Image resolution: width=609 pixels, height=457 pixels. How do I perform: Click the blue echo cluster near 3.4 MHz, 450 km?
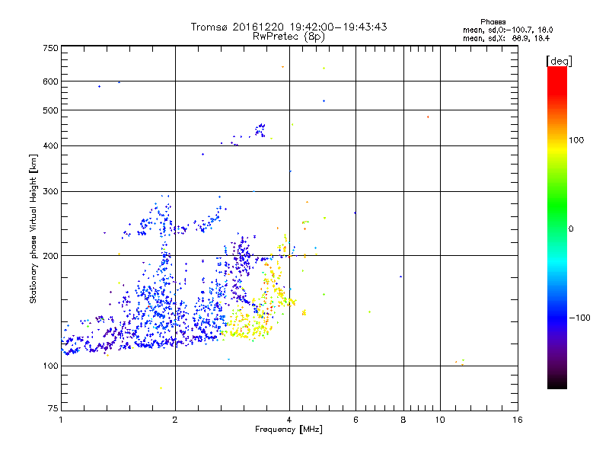[260, 129]
